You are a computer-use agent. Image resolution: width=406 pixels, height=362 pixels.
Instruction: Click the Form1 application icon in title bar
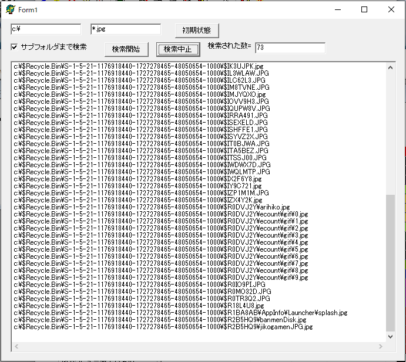10,9
